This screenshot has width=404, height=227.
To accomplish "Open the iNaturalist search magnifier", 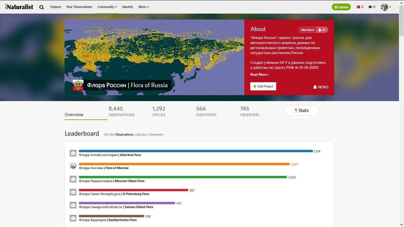I will coord(41,7).
